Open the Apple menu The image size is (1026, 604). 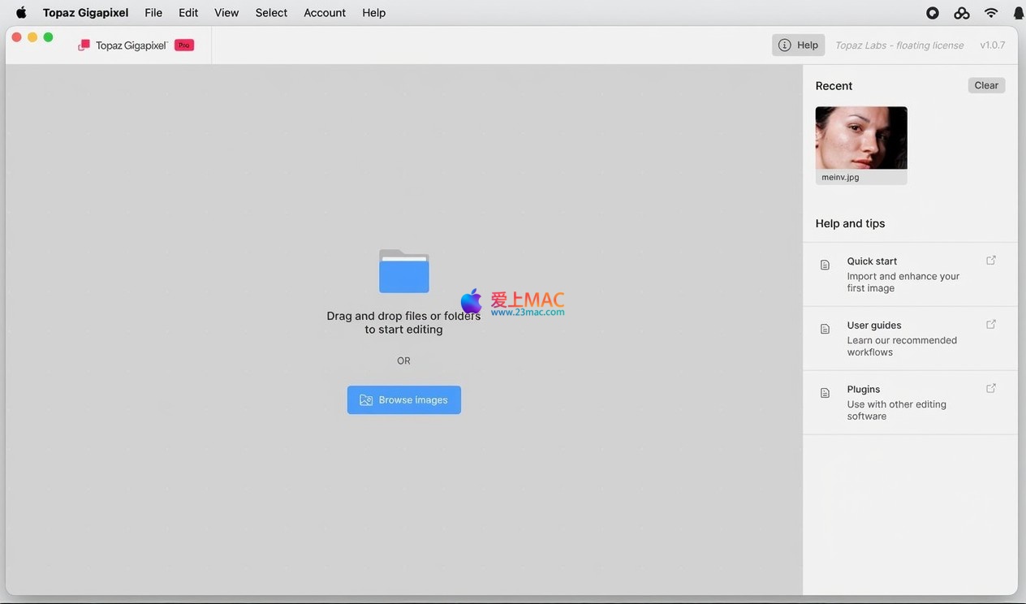[21, 13]
